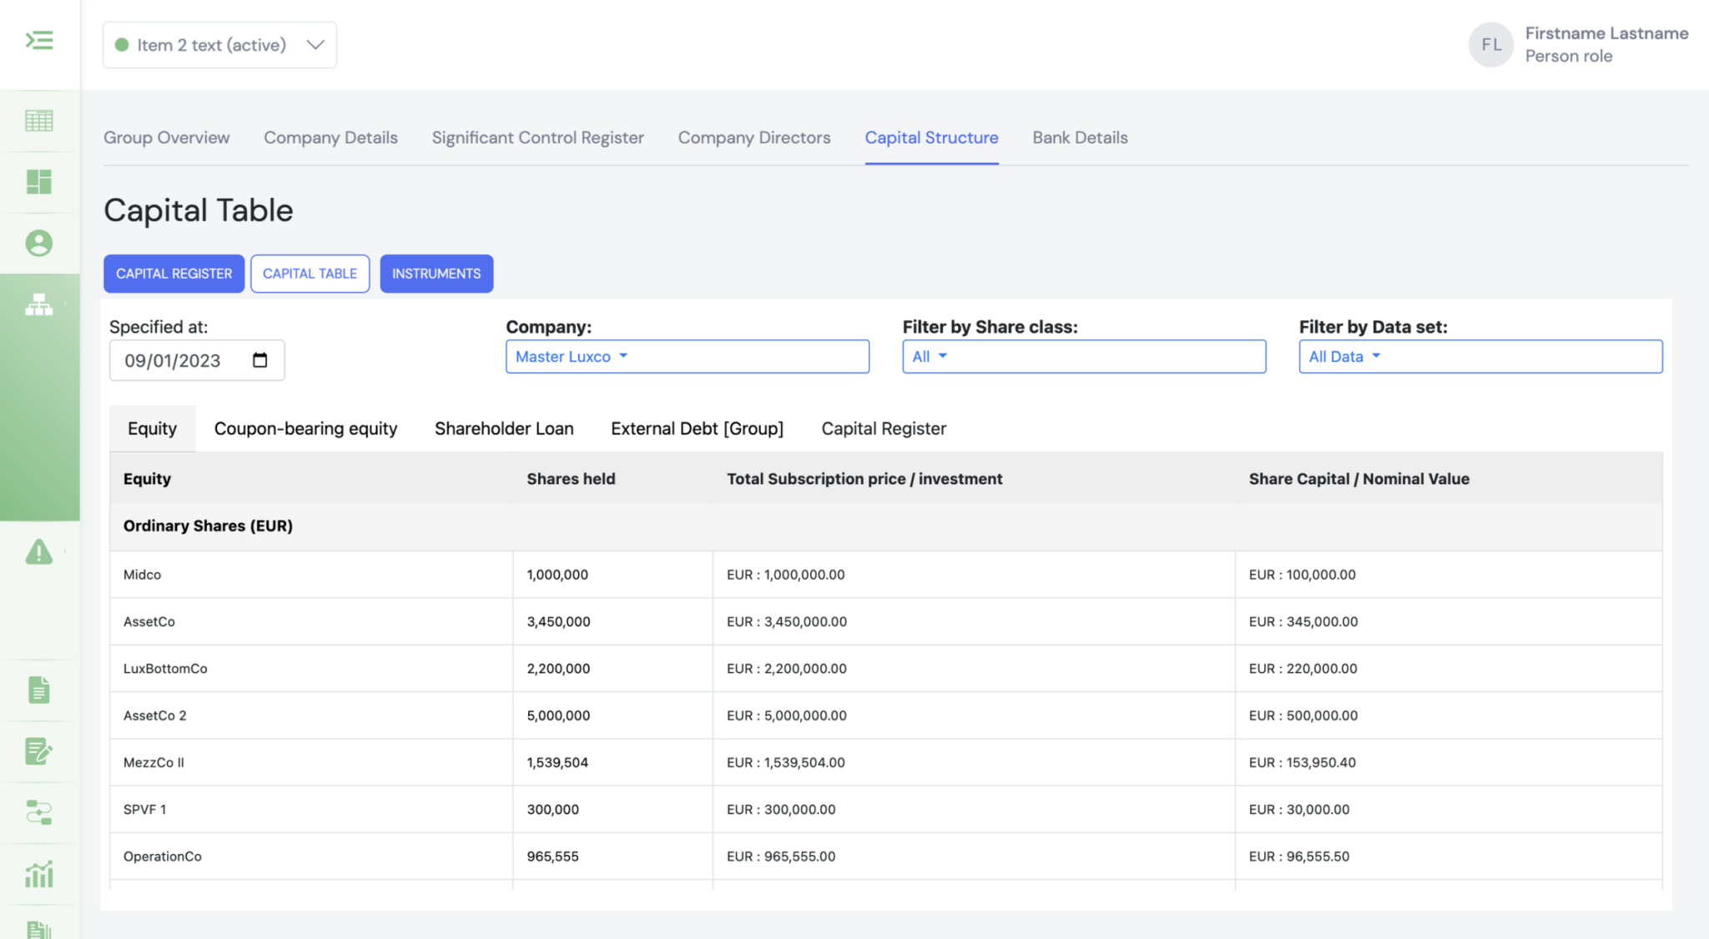This screenshot has width=1709, height=939.
Task: Click the document icon in the sidebar
Action: tap(38, 690)
